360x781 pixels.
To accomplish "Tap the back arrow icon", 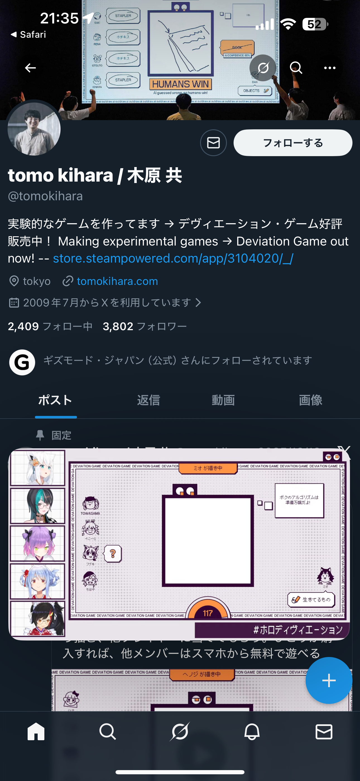I will 30,68.
